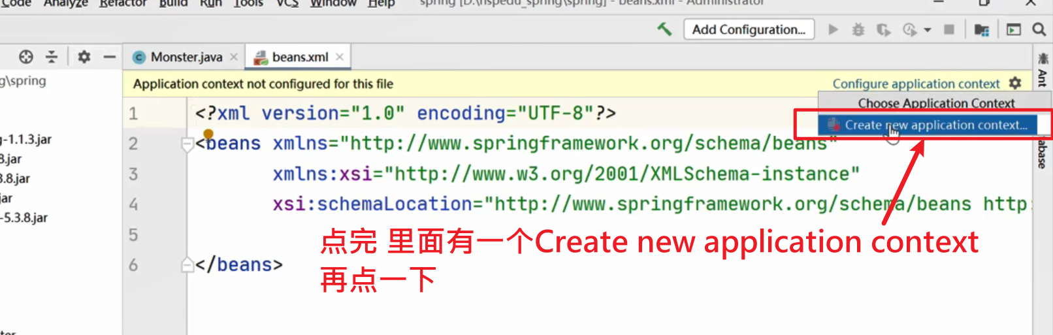Open the Help menu
This screenshot has width=1053, height=335.
pyautogui.click(x=381, y=3)
